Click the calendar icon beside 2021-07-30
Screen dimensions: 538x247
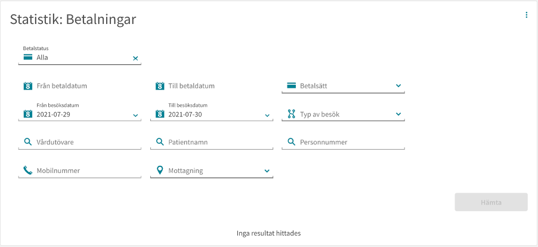(x=159, y=114)
